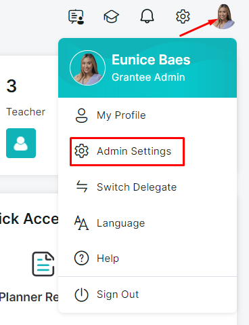Click the graduation cap icon

[x=111, y=16]
